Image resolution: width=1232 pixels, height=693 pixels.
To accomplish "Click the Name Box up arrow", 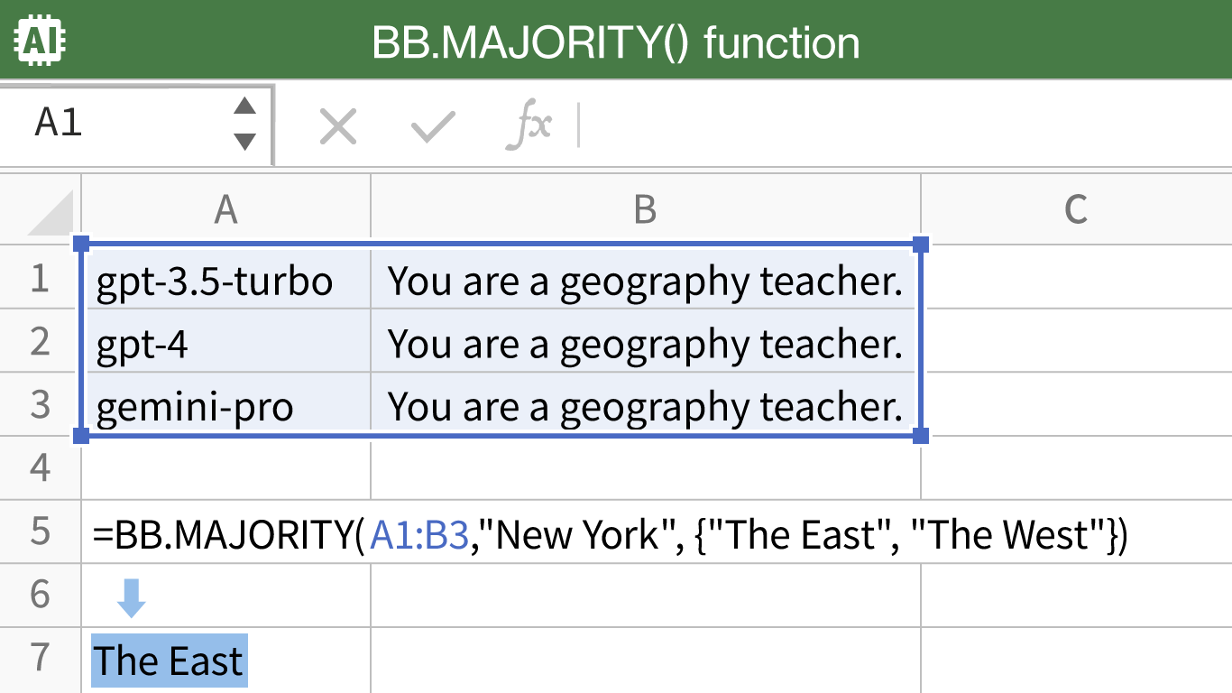I will point(244,106).
